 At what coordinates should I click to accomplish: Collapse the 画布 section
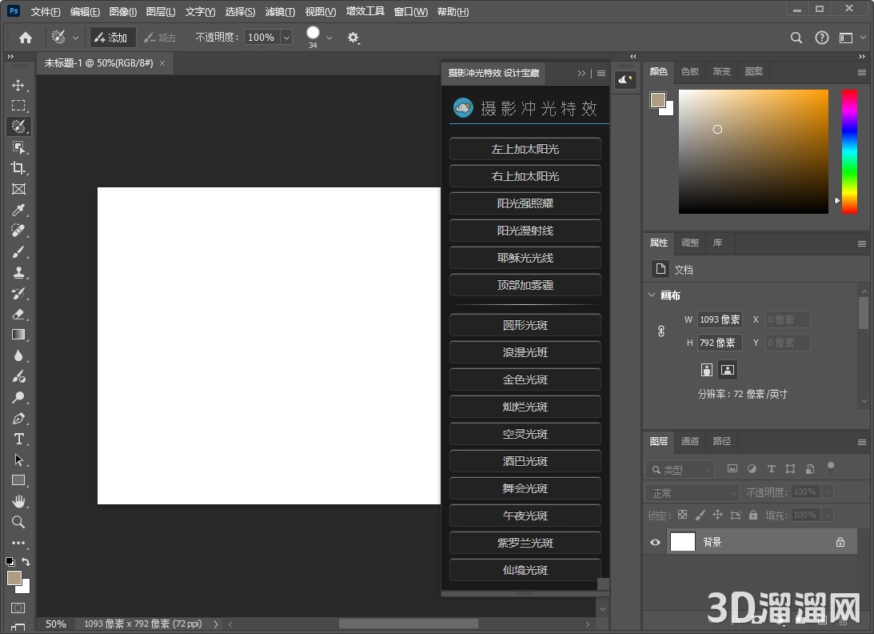click(652, 295)
